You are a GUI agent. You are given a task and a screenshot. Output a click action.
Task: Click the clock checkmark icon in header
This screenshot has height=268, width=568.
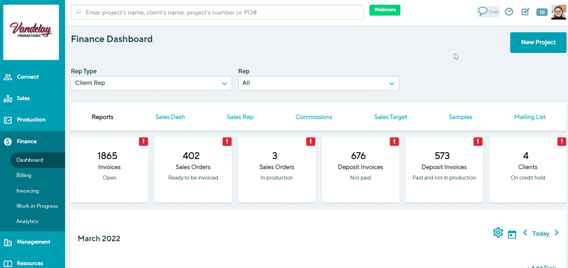(x=509, y=12)
